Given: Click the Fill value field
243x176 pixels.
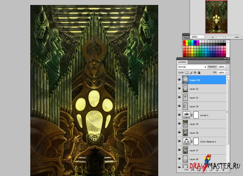Looking at the screenshot, I should [221, 72].
